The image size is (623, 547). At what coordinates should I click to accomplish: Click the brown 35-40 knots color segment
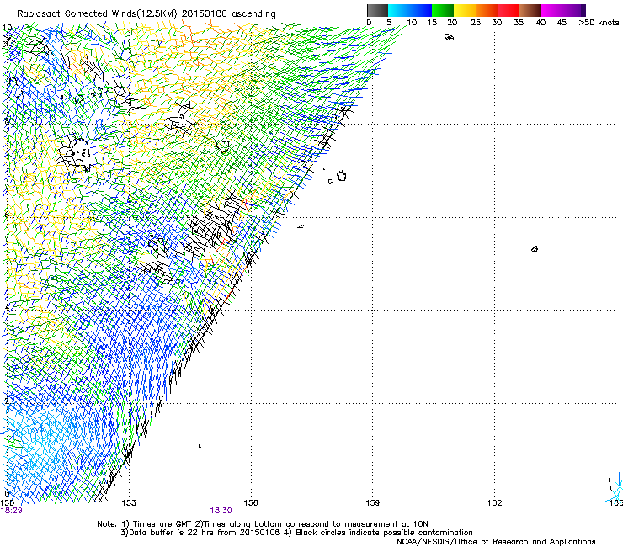(x=530, y=10)
